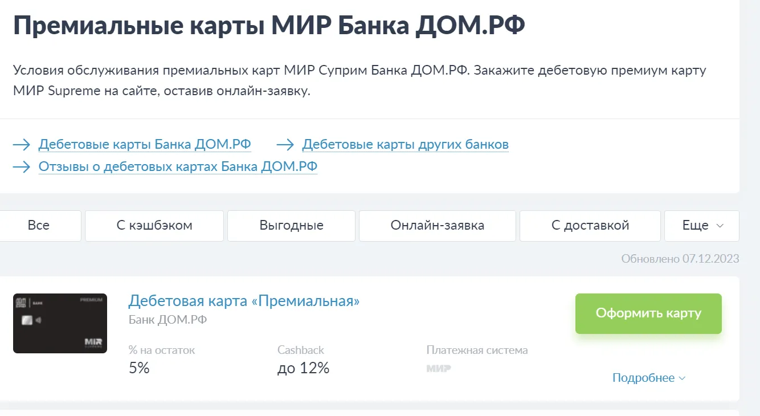Switch to the «С кэшбэком» filter
760x416 pixels.
point(154,225)
